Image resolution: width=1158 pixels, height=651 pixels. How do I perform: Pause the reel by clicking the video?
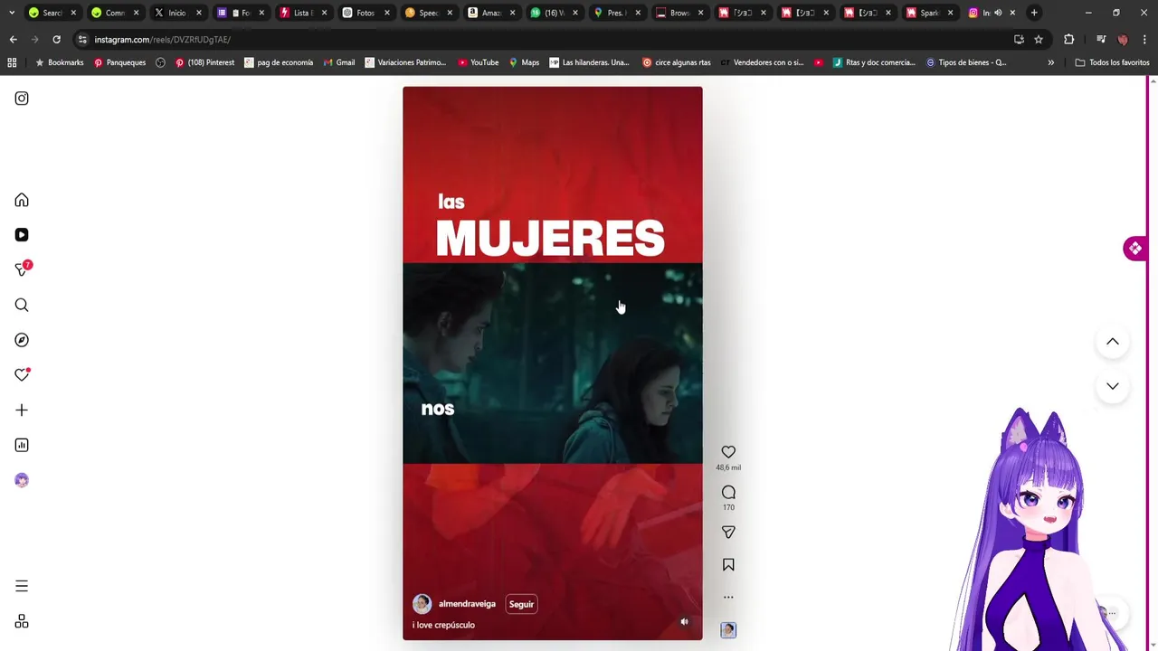click(552, 362)
